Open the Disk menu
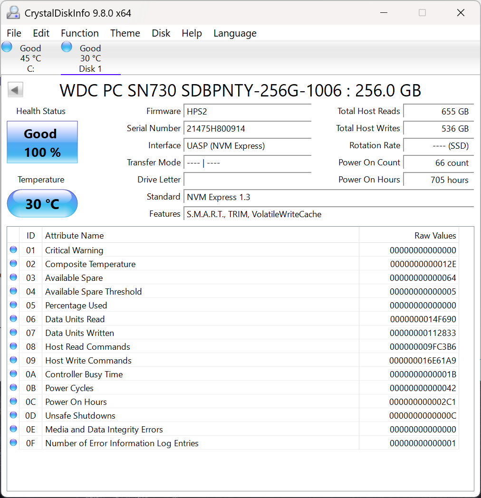The width and height of the screenshot is (481, 498). [161, 33]
